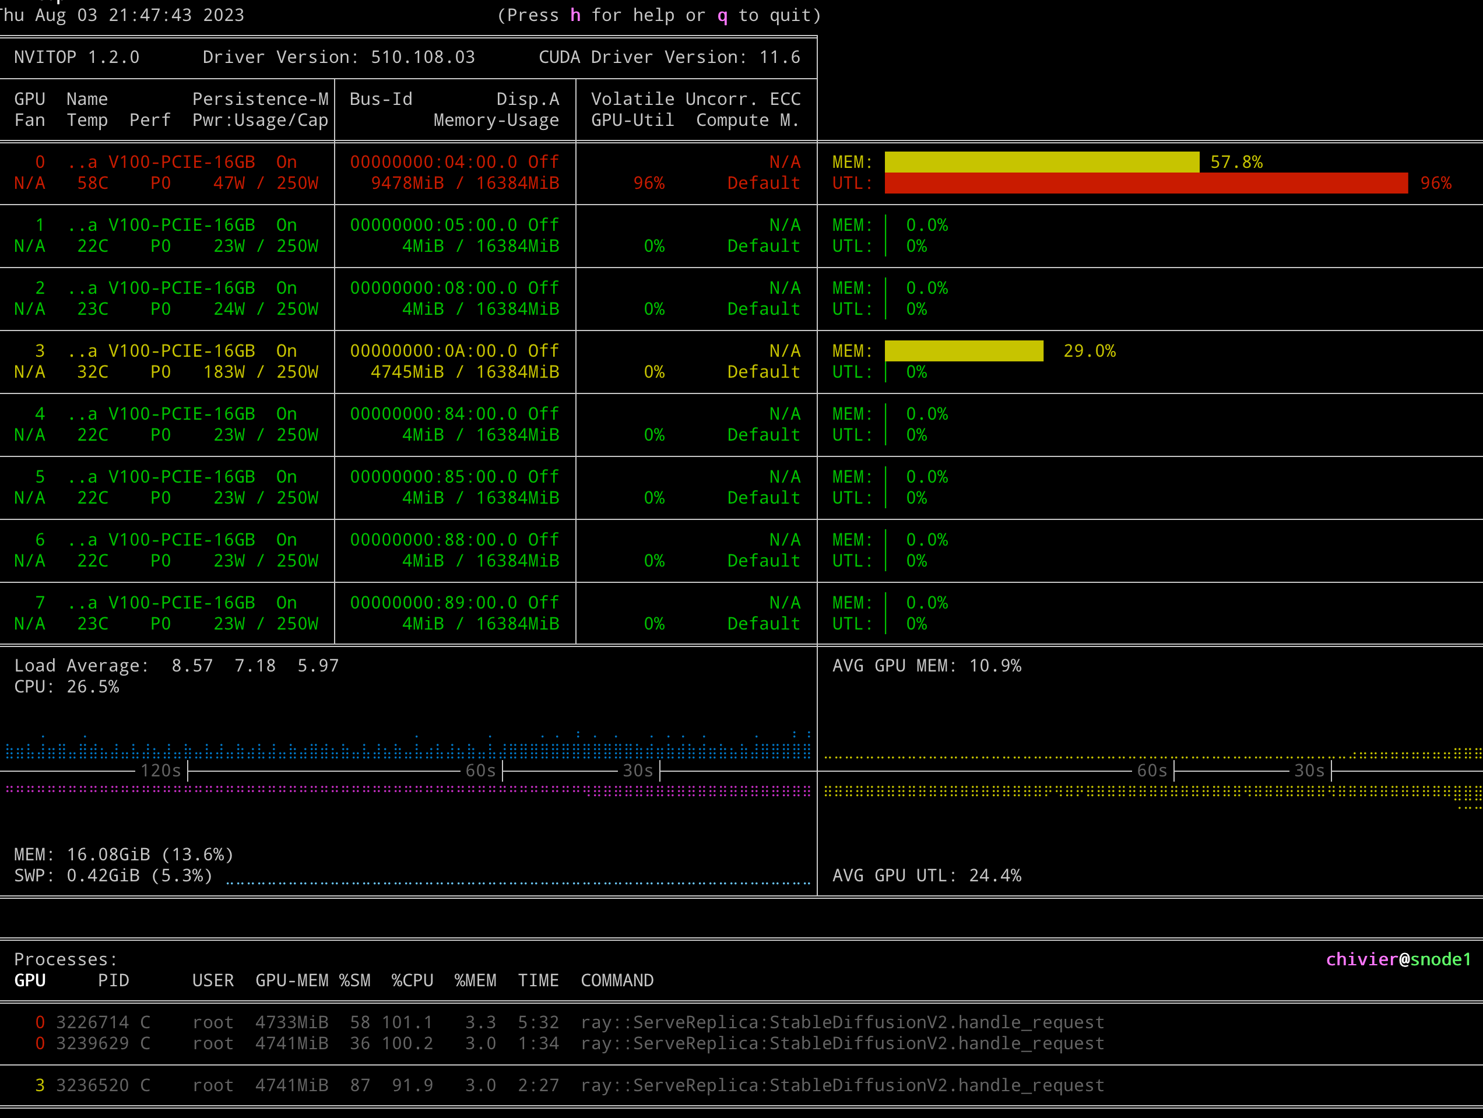Image resolution: width=1483 pixels, height=1118 pixels.
Task: Click GPU 0 utilization 96% in table
Action: 649,183
